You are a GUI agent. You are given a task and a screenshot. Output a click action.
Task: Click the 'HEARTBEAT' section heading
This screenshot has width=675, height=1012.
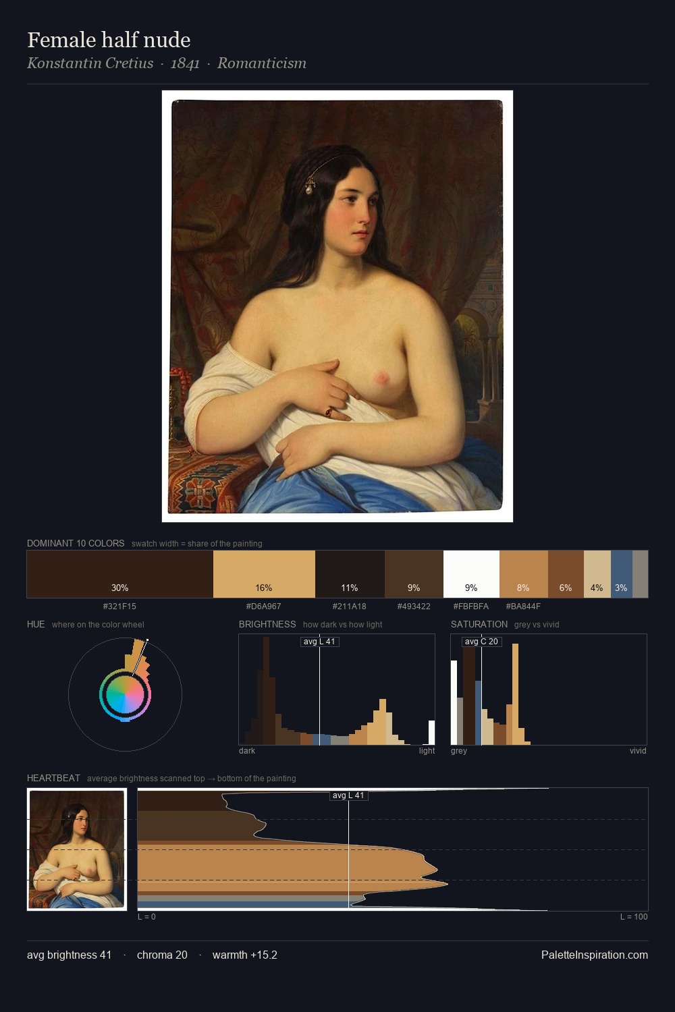coord(53,778)
